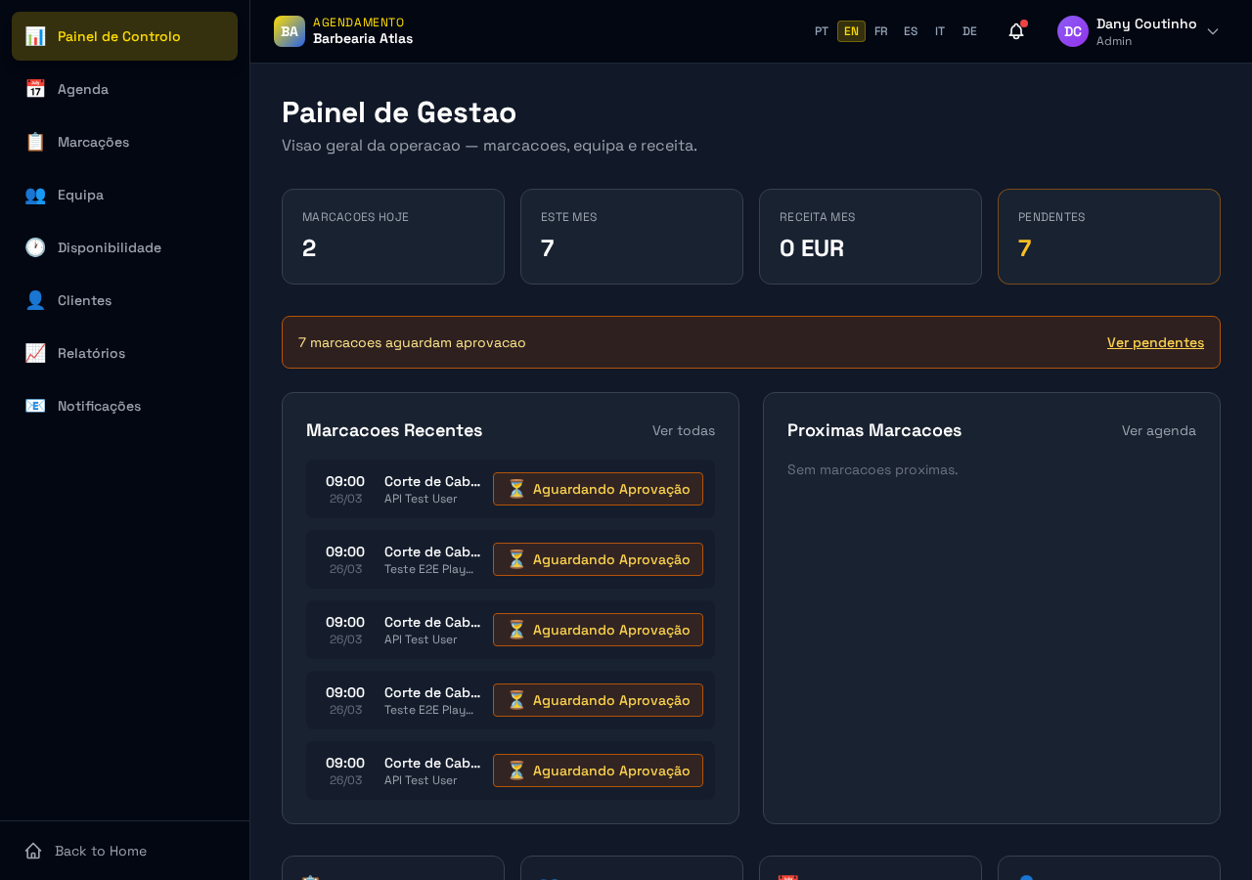Switch language to ES
This screenshot has width=1252, height=880.
(911, 31)
